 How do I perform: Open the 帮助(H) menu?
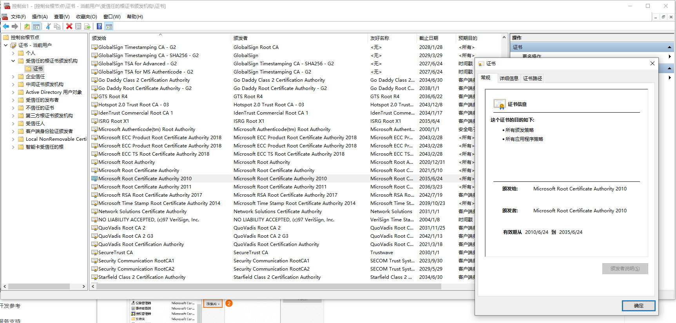click(135, 16)
